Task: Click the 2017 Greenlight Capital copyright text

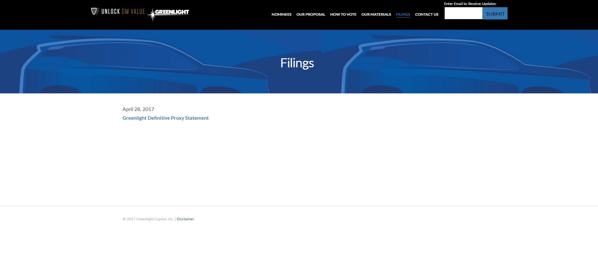Action: 148,219
